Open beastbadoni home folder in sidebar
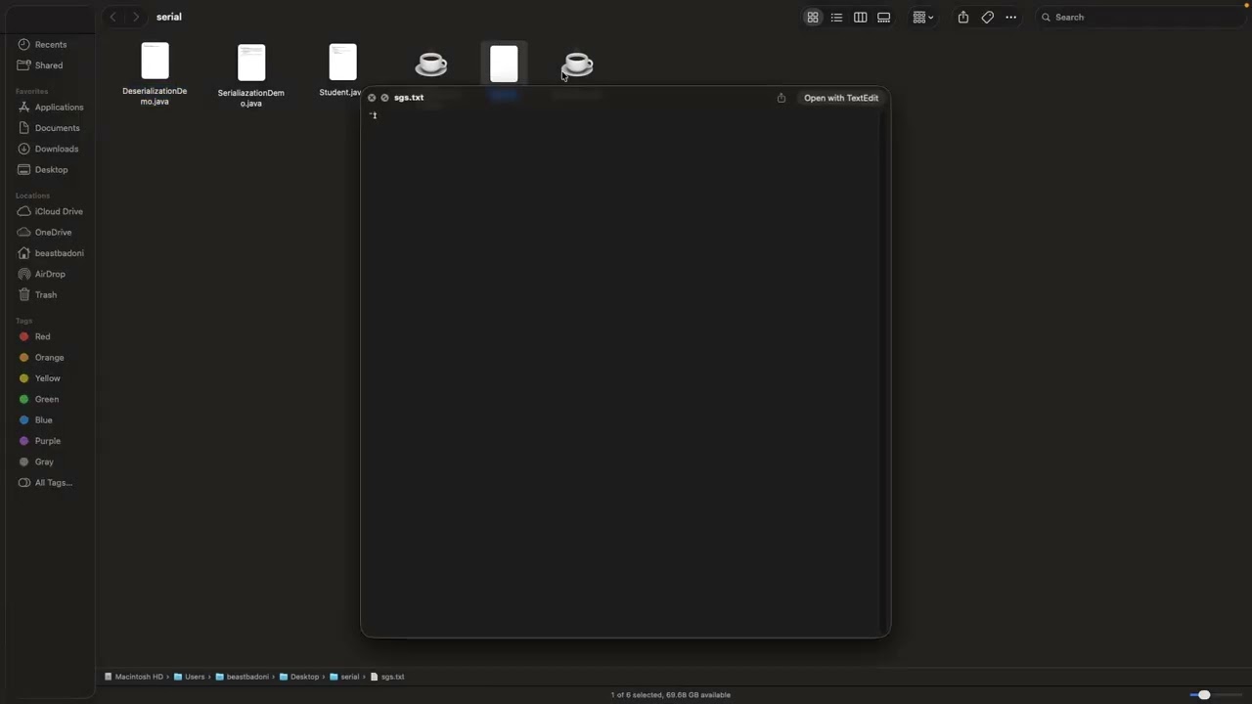The image size is (1252, 704). (59, 253)
